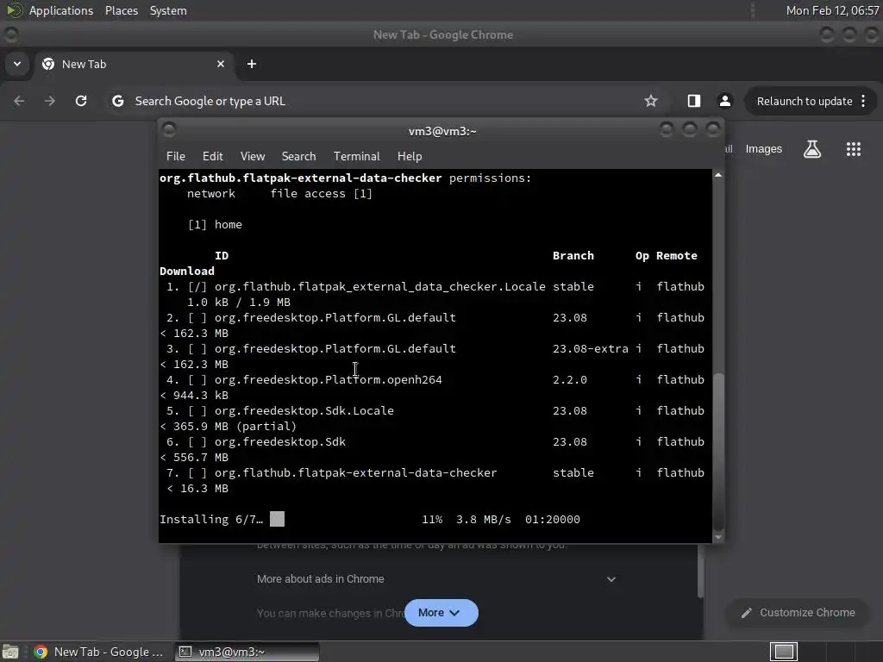Click Chrome window menu button

(10, 34)
